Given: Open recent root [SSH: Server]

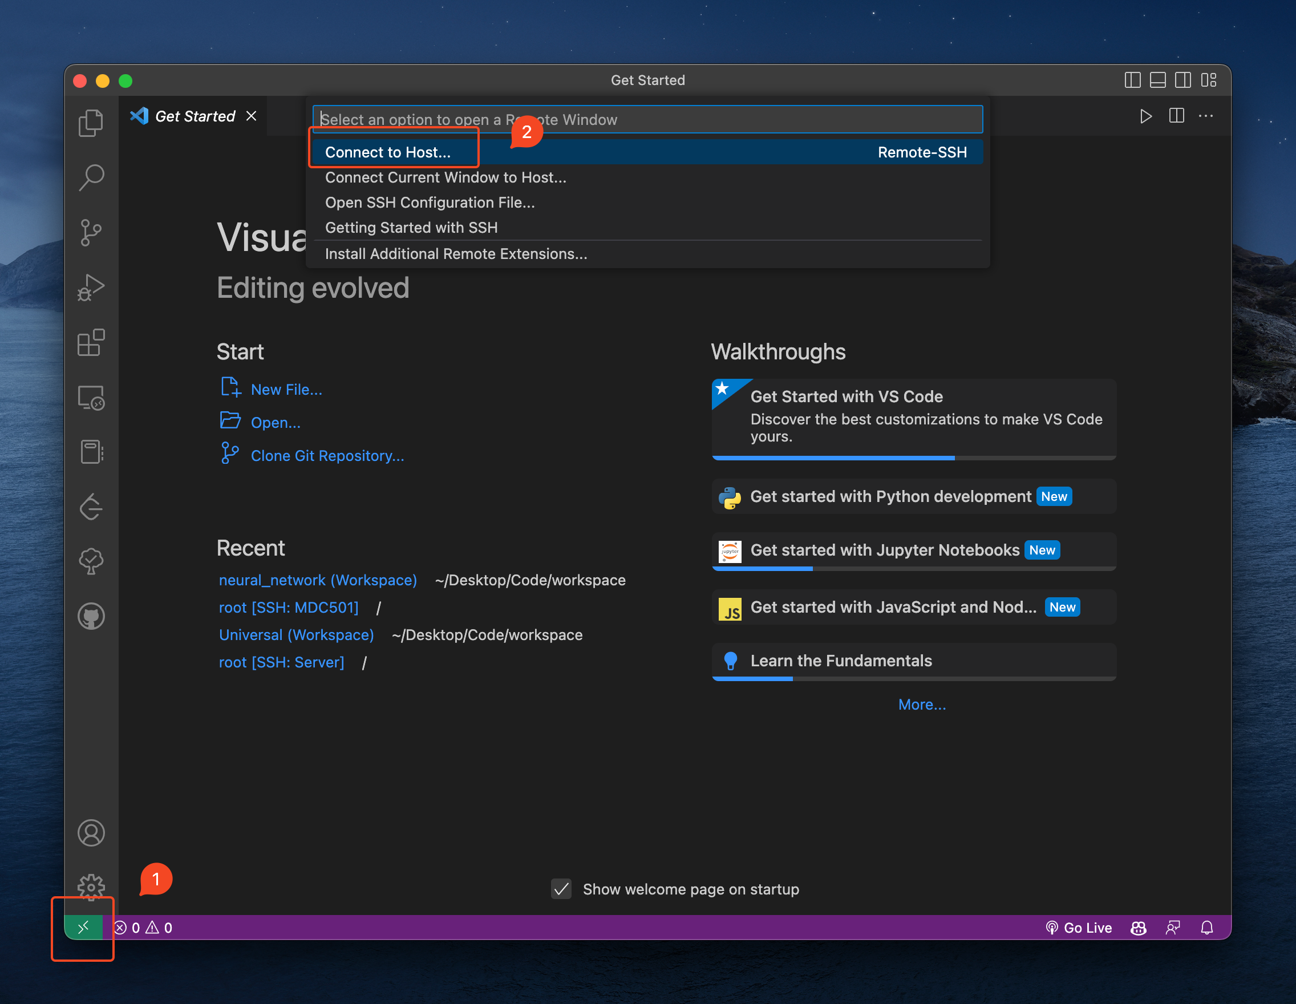Looking at the screenshot, I should [281, 662].
